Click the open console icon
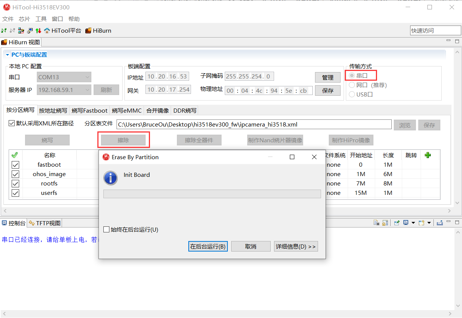462x318 pixels. point(421,223)
